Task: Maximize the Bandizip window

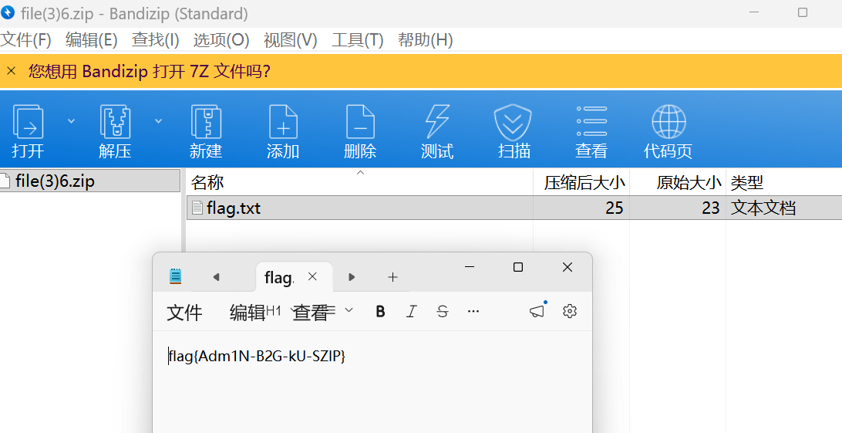Action: pos(803,12)
